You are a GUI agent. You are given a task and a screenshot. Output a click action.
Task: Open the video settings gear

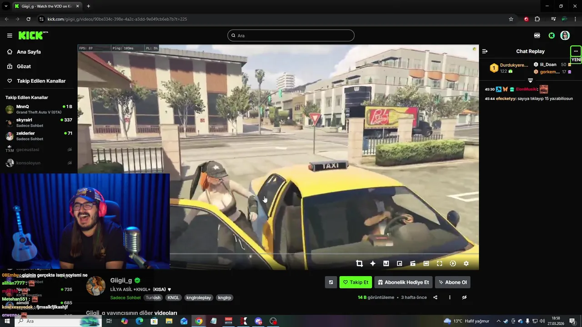tap(466, 263)
